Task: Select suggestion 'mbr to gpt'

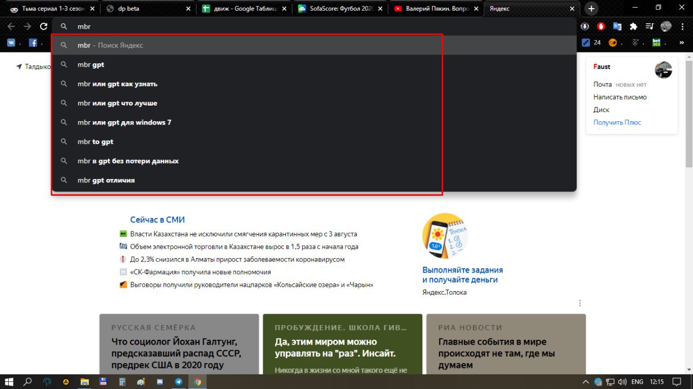Action: coord(314,142)
